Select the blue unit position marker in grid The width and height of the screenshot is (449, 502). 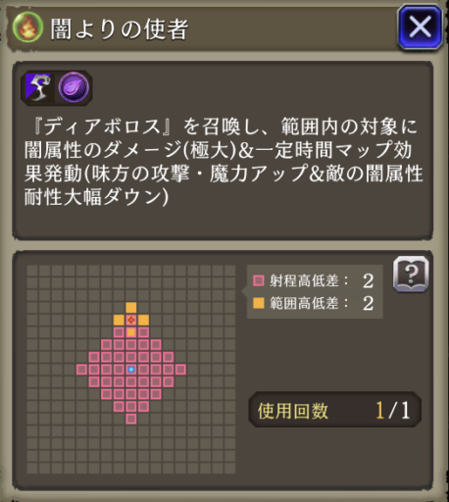[x=131, y=370]
